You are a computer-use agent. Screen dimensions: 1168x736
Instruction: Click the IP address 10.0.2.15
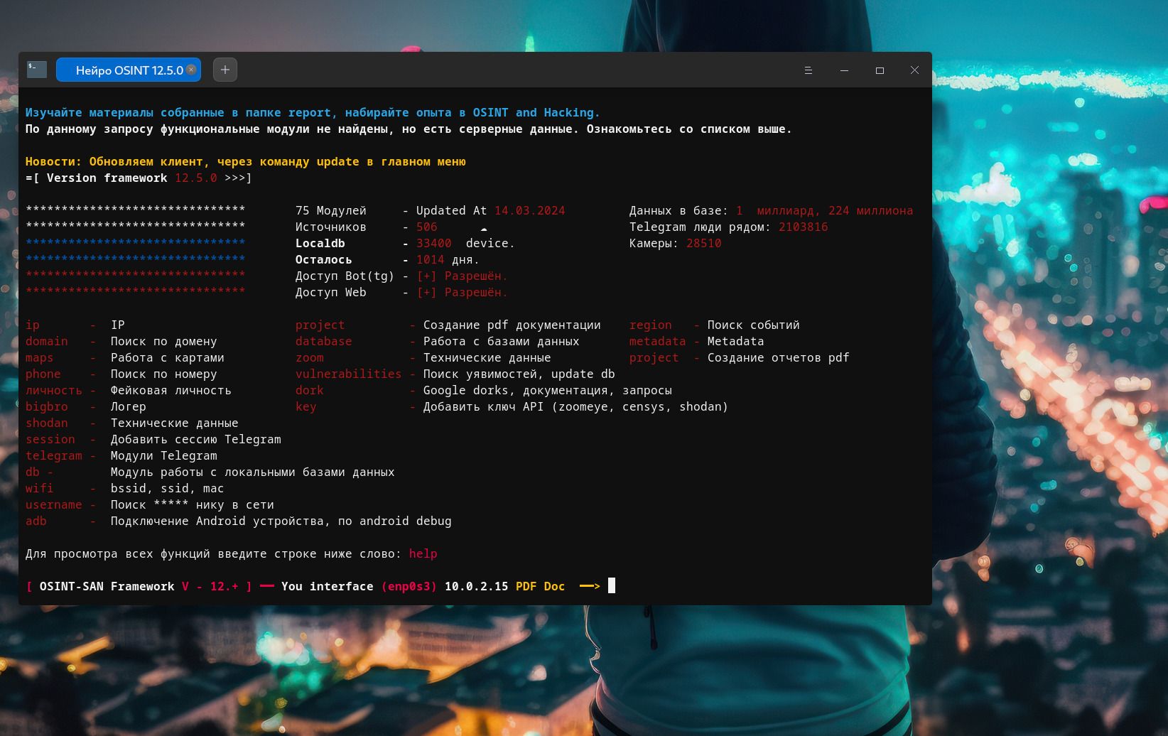(x=477, y=586)
